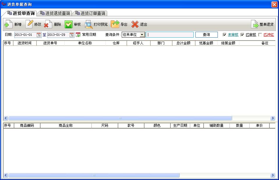
Task: Click the 修改 (edit) pencil icon
Action: [29, 24]
